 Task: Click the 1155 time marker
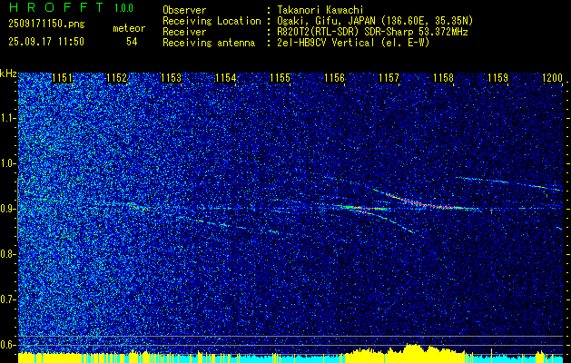pos(281,78)
